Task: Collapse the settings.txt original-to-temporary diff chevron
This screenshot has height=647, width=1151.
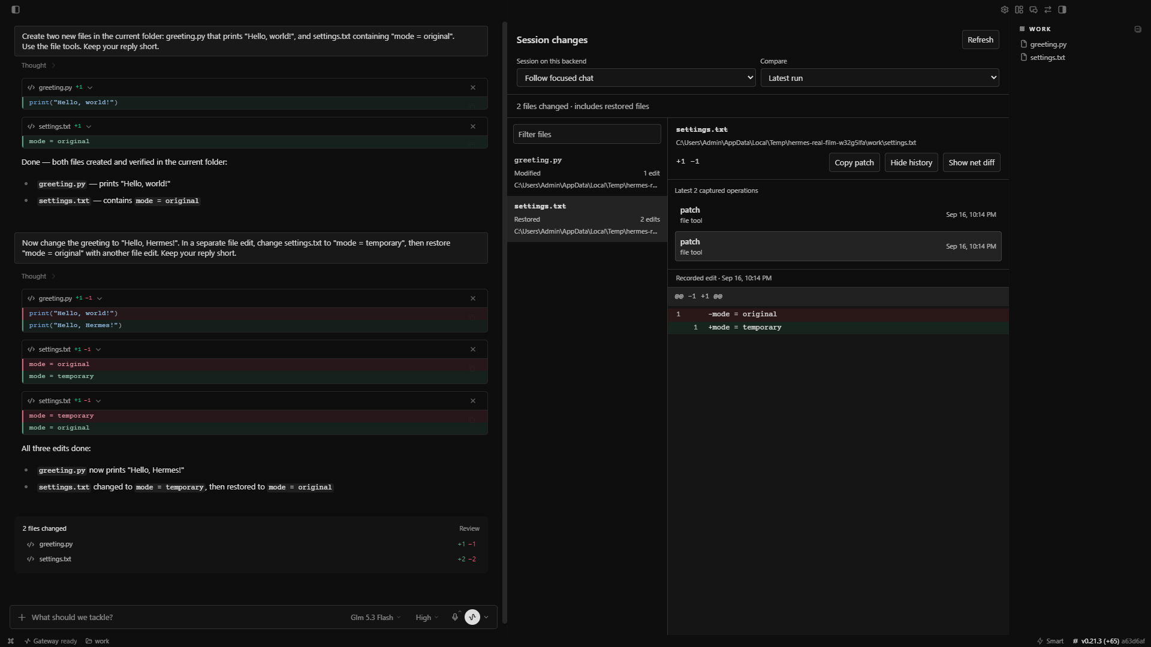Action: click(98, 349)
